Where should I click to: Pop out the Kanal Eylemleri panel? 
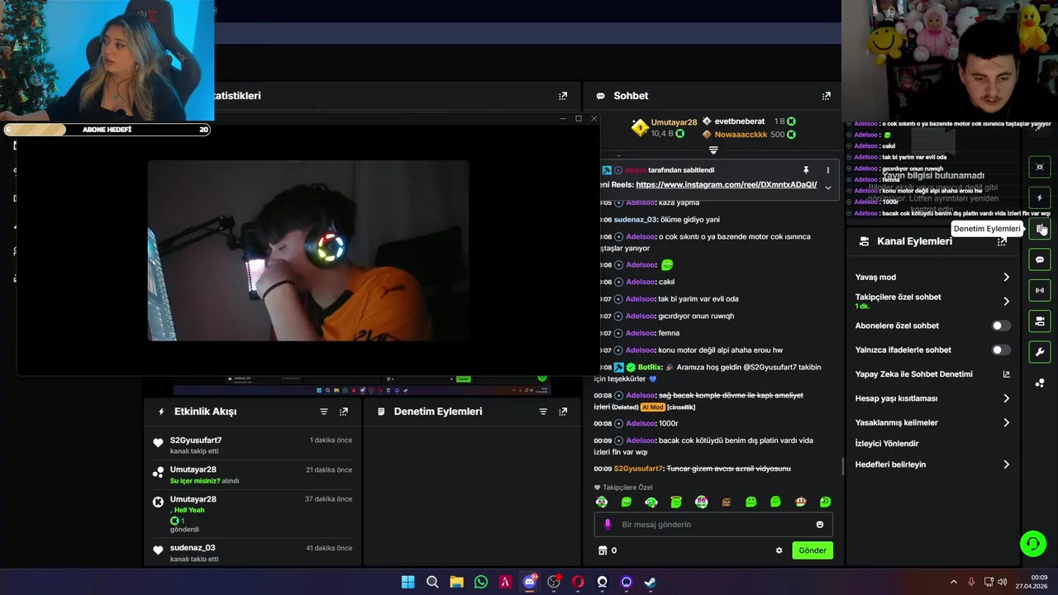[x=1002, y=241]
